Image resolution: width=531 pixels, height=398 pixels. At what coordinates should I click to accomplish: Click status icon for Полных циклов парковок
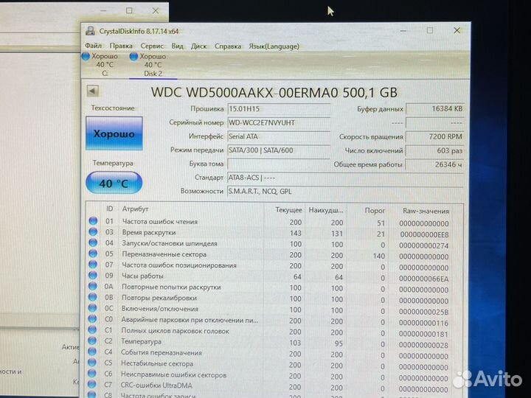92,329
